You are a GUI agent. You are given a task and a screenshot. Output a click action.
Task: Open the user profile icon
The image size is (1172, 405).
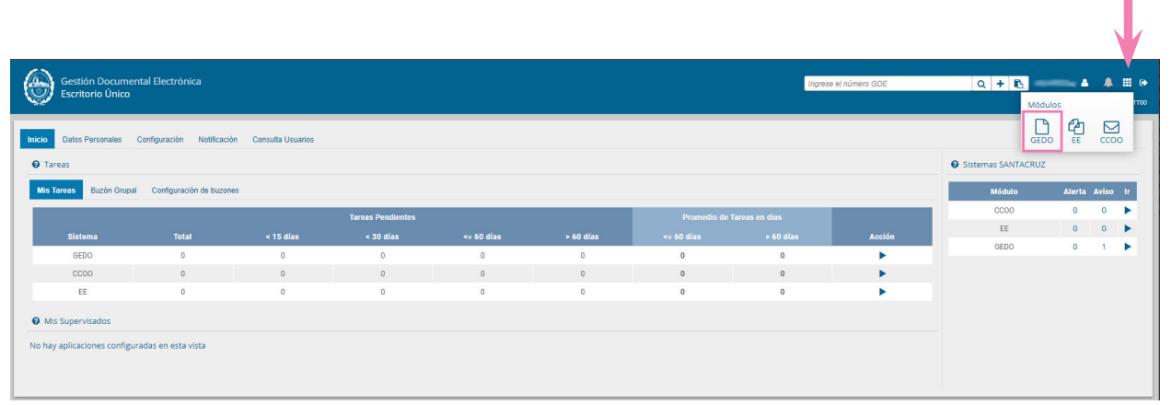point(1085,83)
